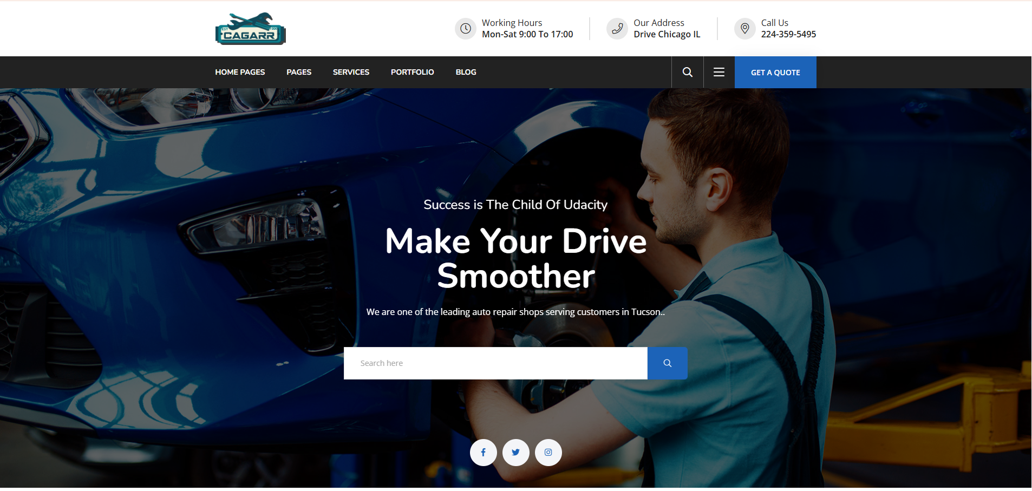Go to the Blog menu item

466,73
